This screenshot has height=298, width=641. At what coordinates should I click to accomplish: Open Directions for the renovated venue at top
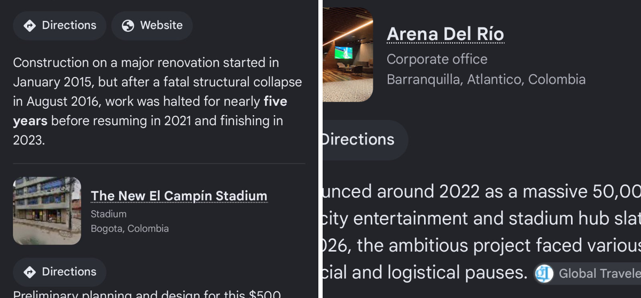59,26
